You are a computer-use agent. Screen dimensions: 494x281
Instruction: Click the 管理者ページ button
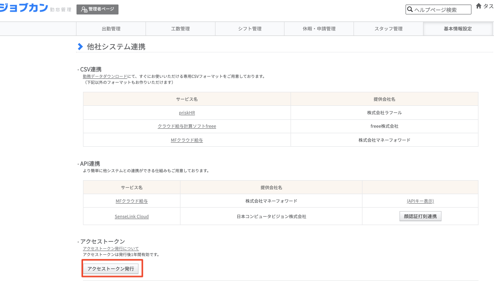coord(97,9)
